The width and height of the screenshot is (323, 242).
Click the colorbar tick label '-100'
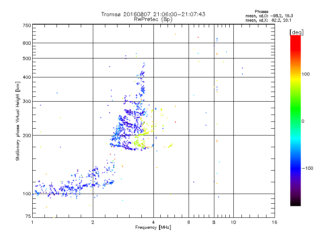coord(308,168)
